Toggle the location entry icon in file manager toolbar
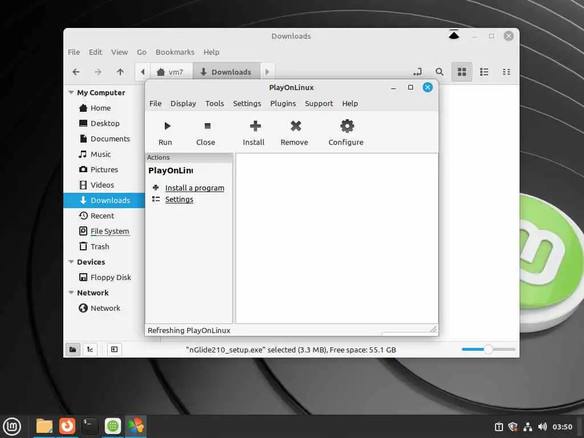The height and width of the screenshot is (438, 584). click(417, 72)
